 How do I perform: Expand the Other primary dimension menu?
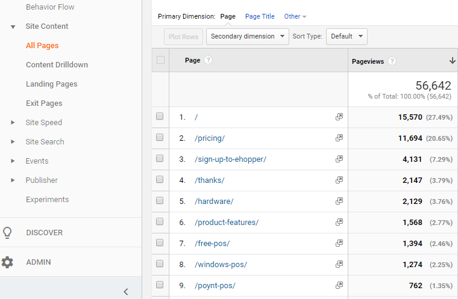(x=295, y=16)
